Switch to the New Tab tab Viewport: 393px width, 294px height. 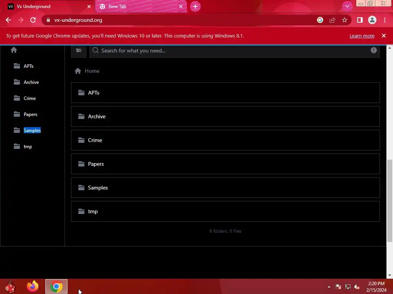coord(141,7)
